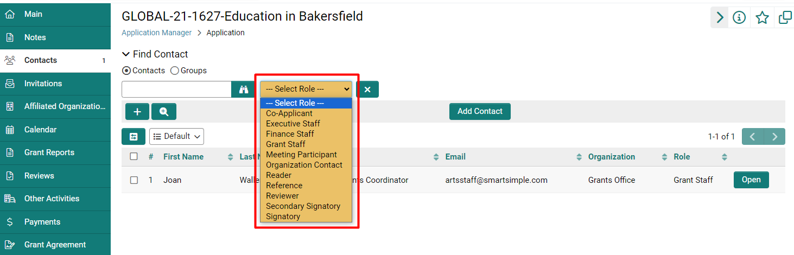Image resolution: width=794 pixels, height=255 pixels.
Task: Follow the Application Manager breadcrumb link
Action: click(x=156, y=33)
